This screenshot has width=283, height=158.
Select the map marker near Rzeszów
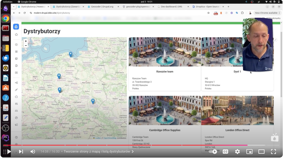93,101
